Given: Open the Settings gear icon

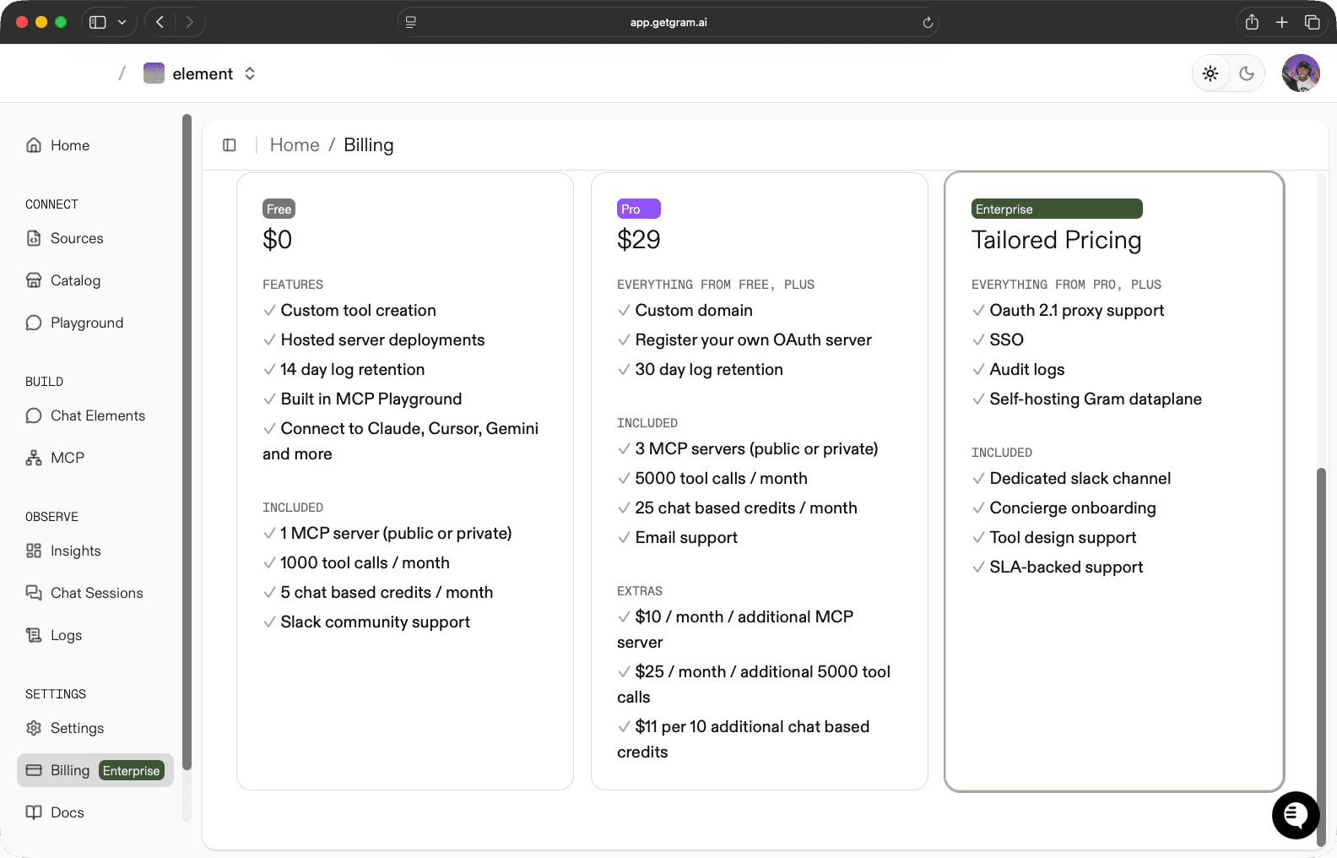Looking at the screenshot, I should click(34, 728).
